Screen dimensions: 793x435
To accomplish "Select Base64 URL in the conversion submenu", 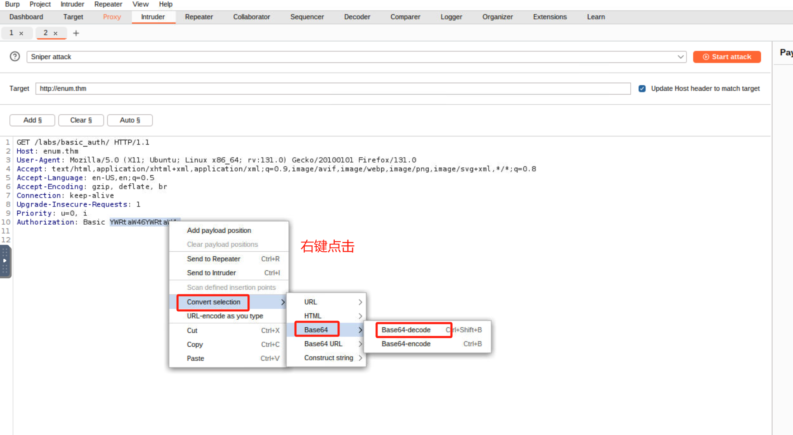I will 326,344.
